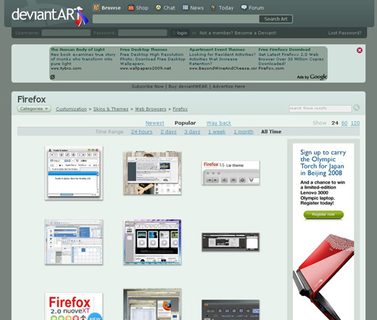Click the deviantART logo
Viewport: 377px width, 320px height.
coord(50,15)
